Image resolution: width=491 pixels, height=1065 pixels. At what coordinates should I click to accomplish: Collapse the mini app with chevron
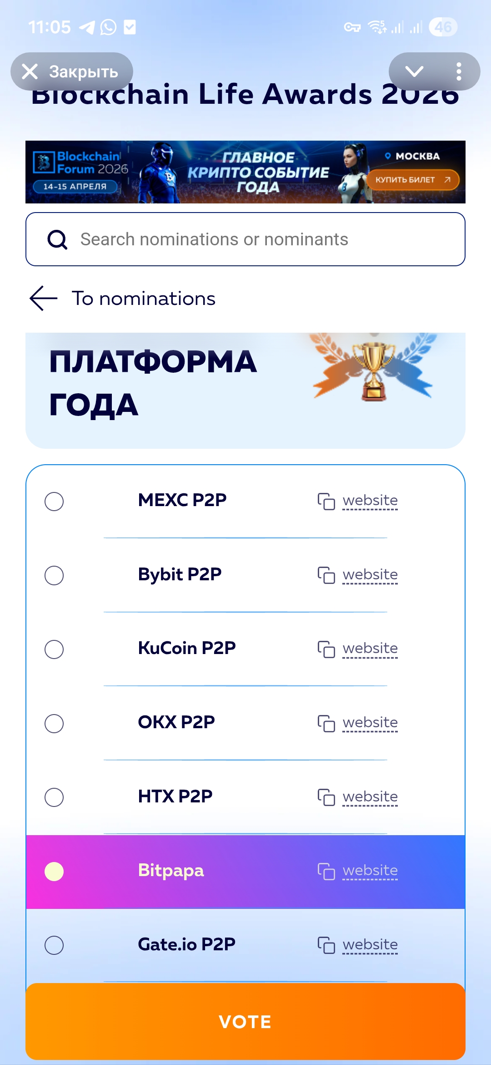click(x=414, y=71)
